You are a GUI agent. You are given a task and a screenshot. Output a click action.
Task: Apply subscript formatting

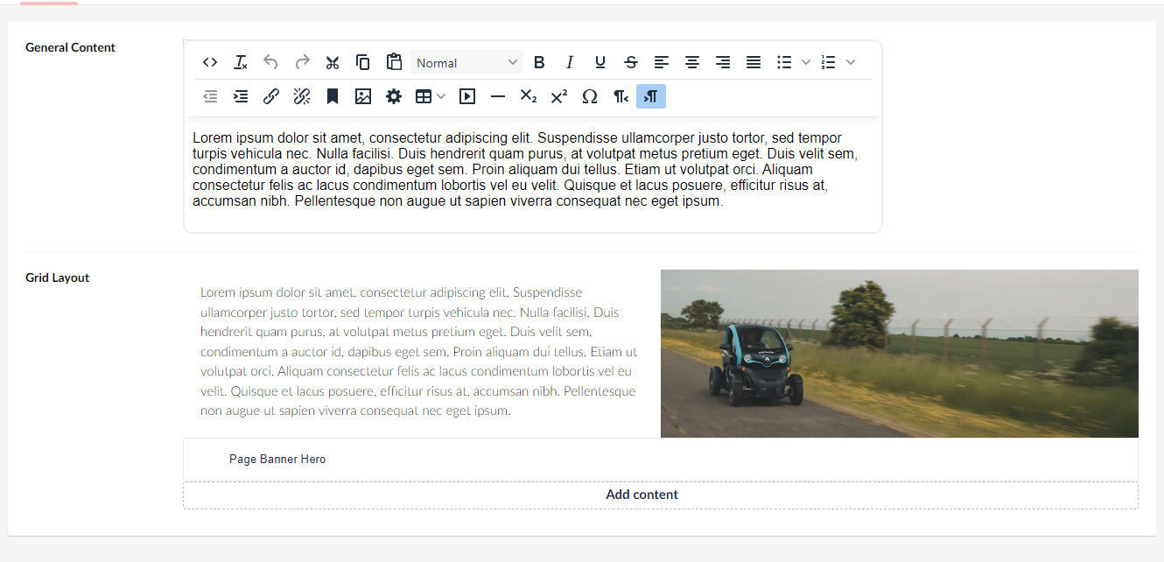pos(529,96)
